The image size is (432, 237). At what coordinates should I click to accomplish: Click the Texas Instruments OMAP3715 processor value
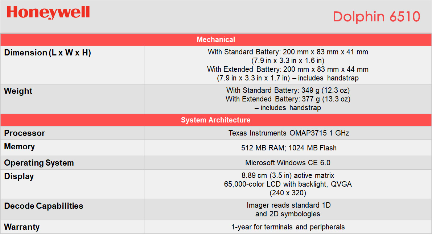[288, 133]
